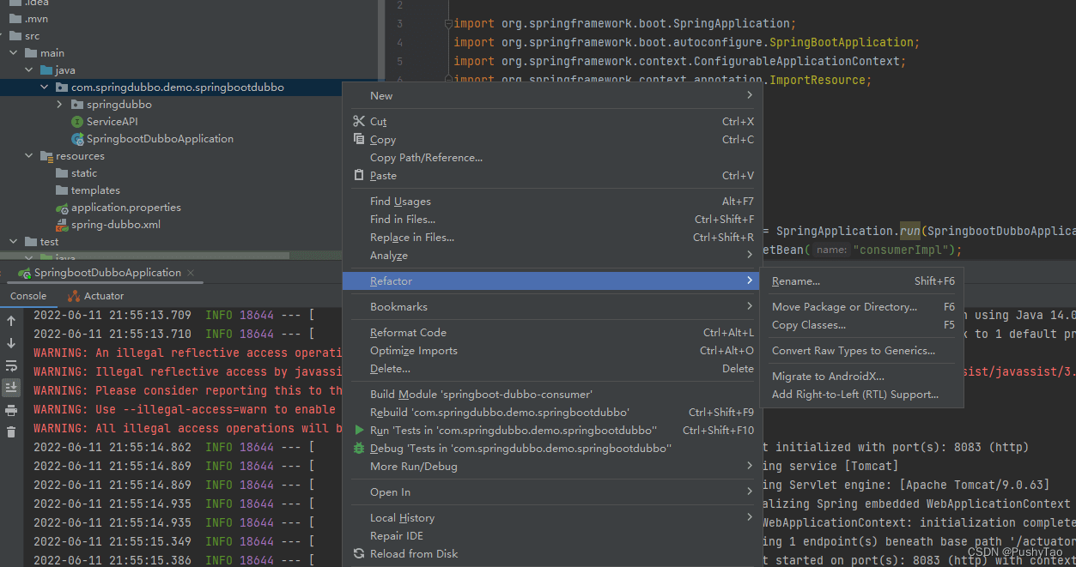Click the print icon in console toolbar
This screenshot has width=1076, height=567.
11,410
